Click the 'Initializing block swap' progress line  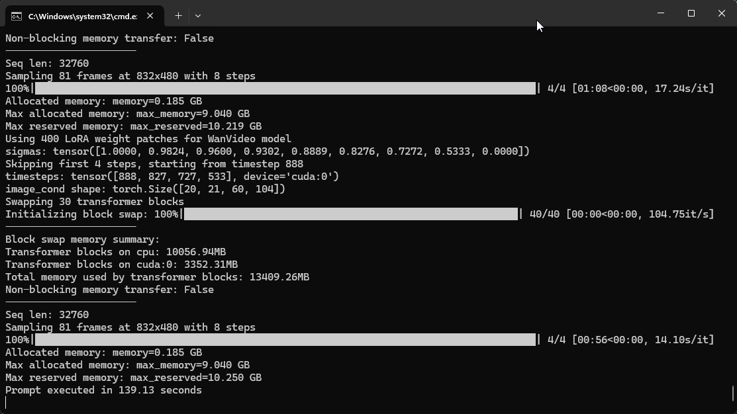pos(360,214)
